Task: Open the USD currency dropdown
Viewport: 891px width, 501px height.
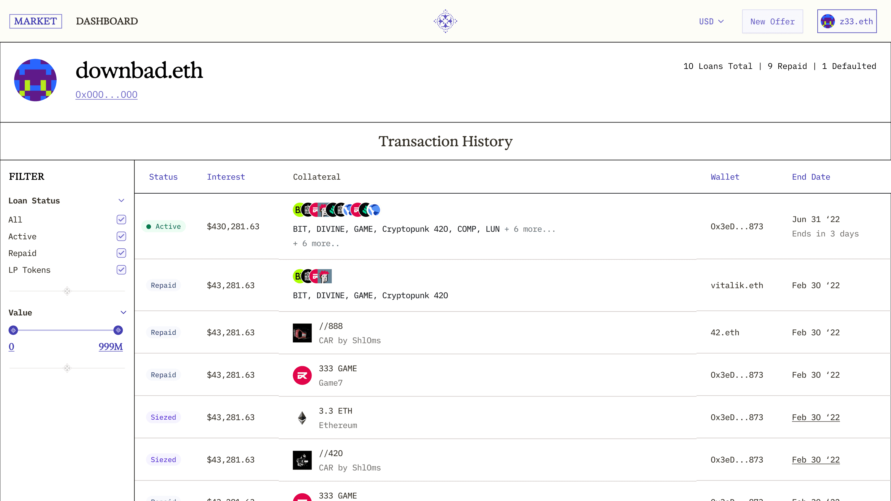Action: pos(711,21)
